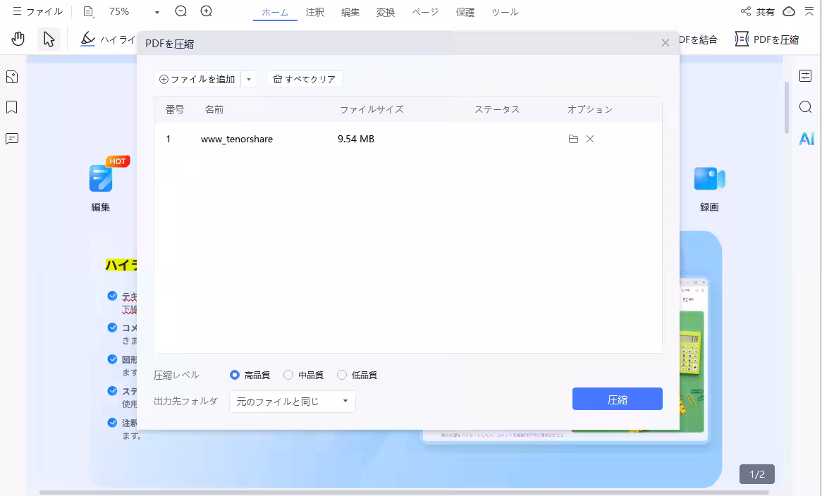This screenshot has width=822, height=496.
Task: Click すべてクリア to clear the file list
Action: pyautogui.click(x=304, y=79)
